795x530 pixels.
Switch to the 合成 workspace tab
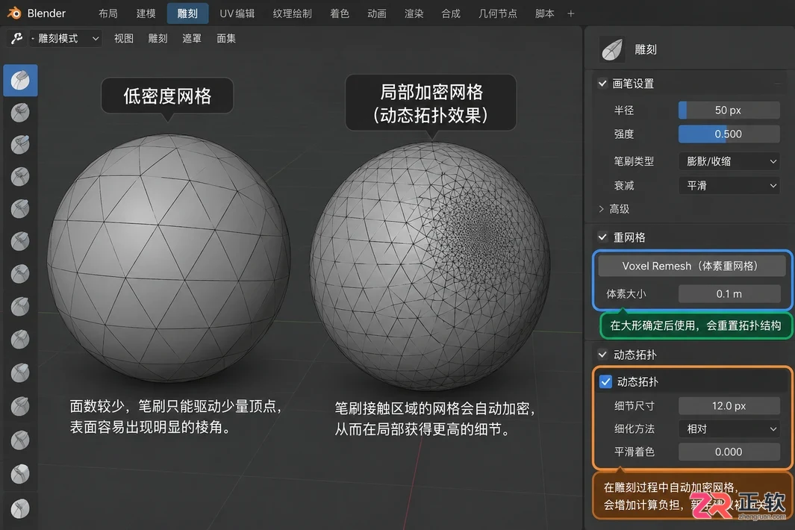coord(451,13)
